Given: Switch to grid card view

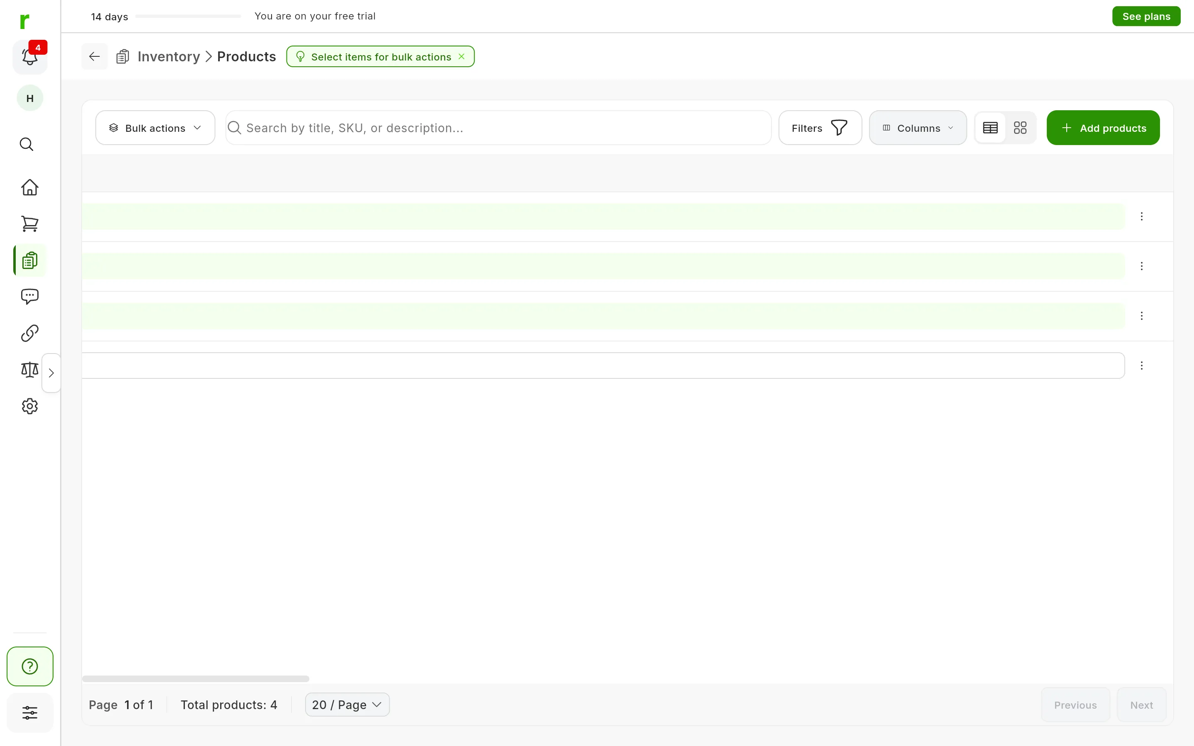Looking at the screenshot, I should tap(1020, 128).
